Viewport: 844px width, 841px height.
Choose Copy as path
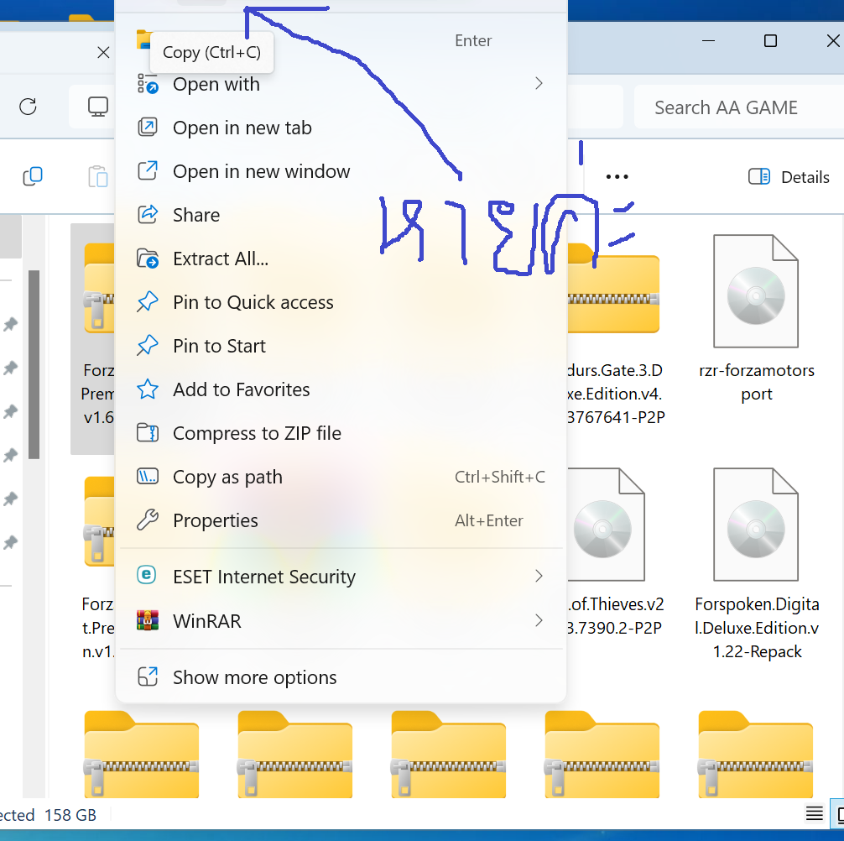click(x=341, y=477)
